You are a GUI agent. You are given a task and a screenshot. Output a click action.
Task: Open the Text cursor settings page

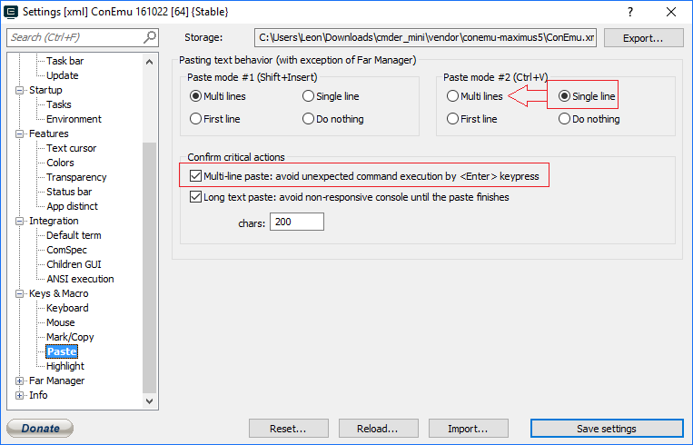(x=71, y=148)
